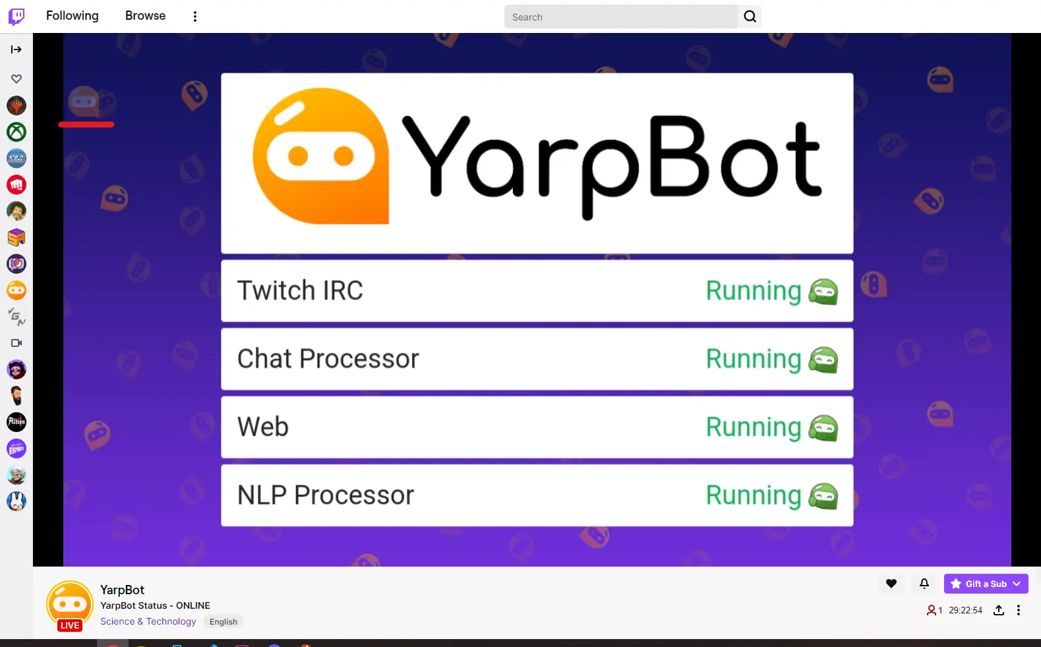
Task: Select the orange YarpBot avatar in sidebar
Action: pos(16,290)
